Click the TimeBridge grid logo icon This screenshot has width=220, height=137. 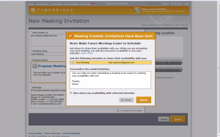[33, 10]
